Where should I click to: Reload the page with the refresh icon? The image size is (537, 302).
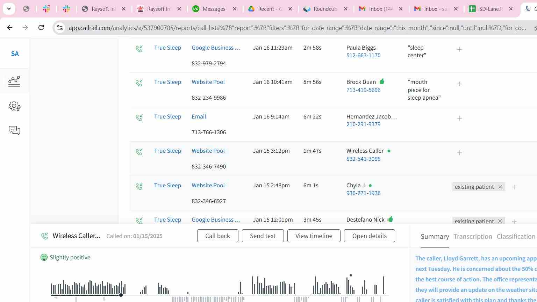pyautogui.click(x=41, y=28)
